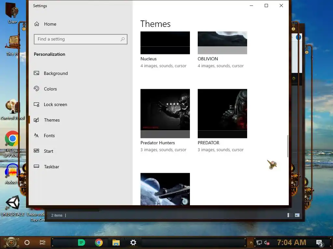Image resolution: width=333 pixels, height=249 pixels.
Task: Go to Settings Home
Action: tap(45, 24)
